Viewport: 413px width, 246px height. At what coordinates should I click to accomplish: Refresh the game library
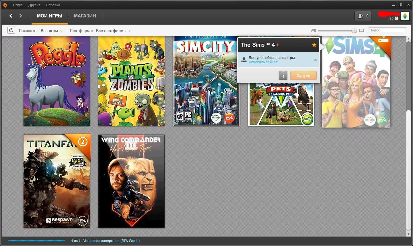click(11, 30)
